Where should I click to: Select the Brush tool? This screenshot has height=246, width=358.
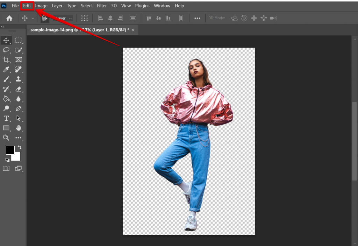(6, 79)
